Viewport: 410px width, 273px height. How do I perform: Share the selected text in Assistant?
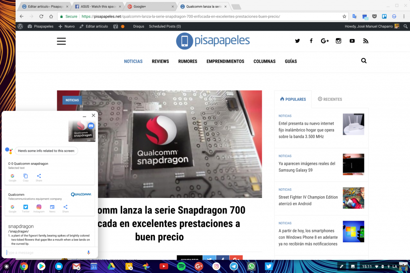(39, 177)
